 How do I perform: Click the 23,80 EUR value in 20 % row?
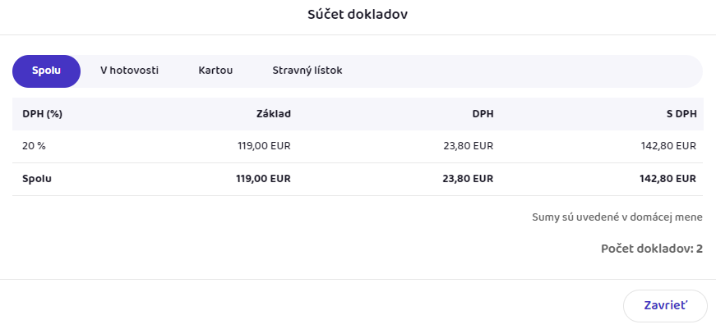(468, 146)
